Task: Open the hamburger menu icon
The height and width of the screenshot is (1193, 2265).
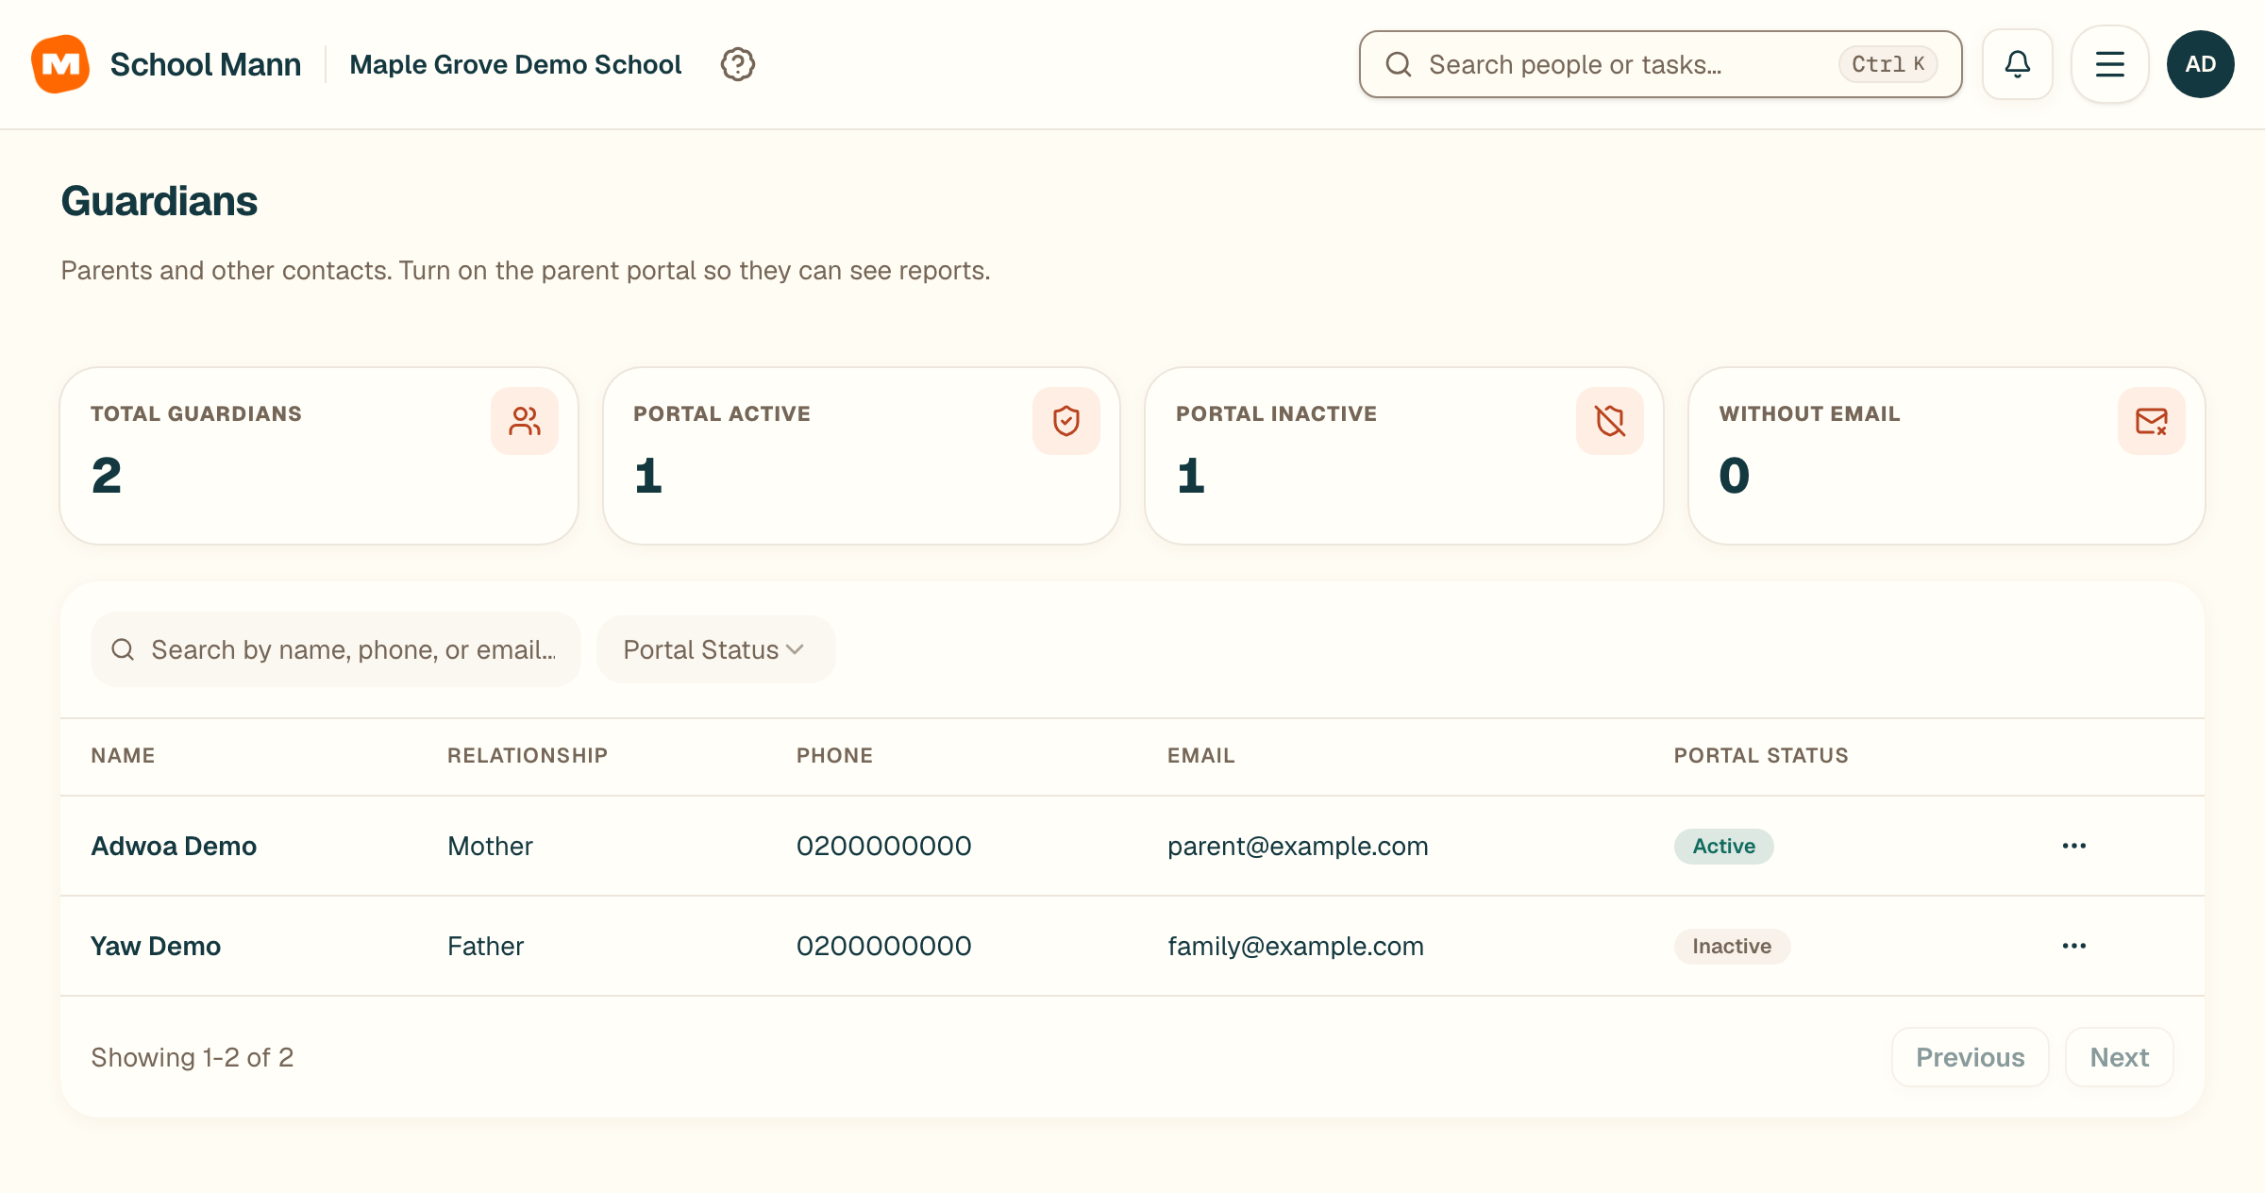Action: pyautogui.click(x=2110, y=64)
